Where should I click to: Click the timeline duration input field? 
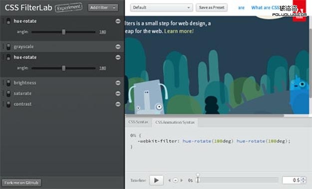point(292,180)
